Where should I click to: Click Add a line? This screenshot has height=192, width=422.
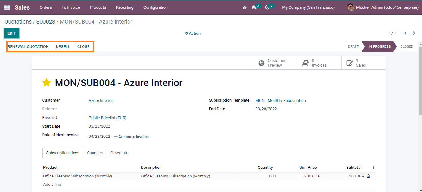52,185
